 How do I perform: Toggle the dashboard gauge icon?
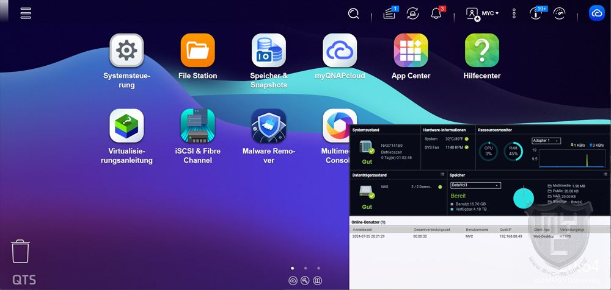point(559,13)
